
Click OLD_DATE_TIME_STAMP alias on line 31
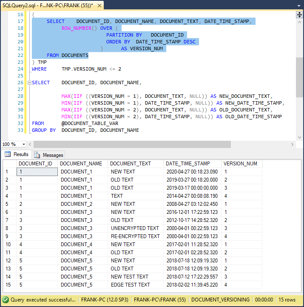(x=253, y=117)
